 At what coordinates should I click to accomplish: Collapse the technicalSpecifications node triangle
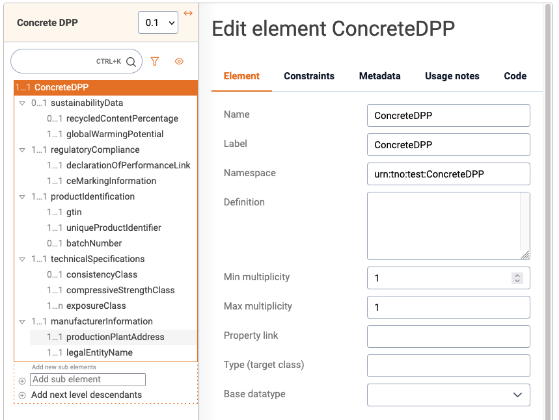pyautogui.click(x=22, y=259)
